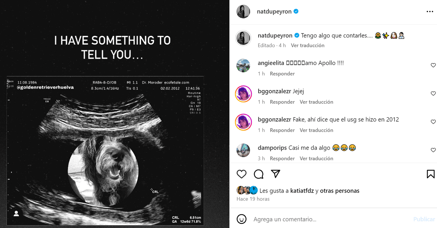This screenshot has width=437, height=228.
Task: Click otras personas to see who liked
Action: [x=339, y=191]
